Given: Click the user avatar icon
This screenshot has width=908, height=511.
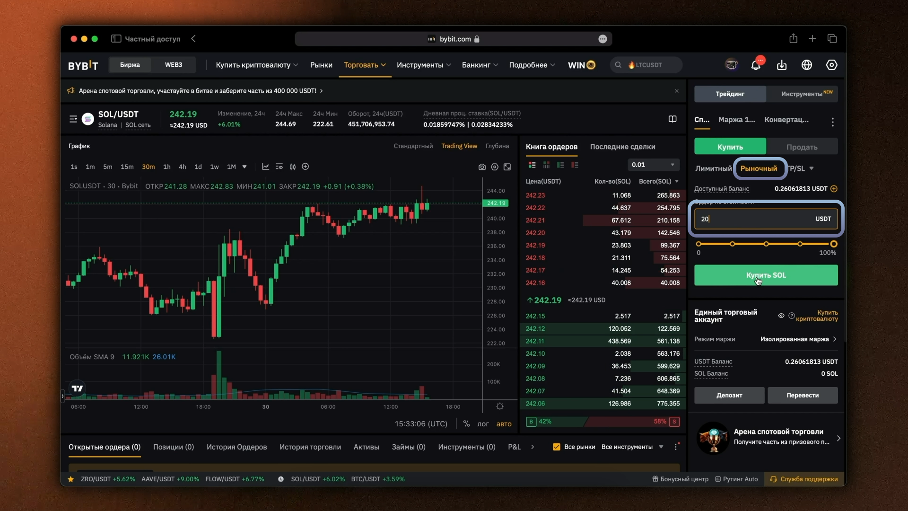Looking at the screenshot, I should tap(732, 65).
